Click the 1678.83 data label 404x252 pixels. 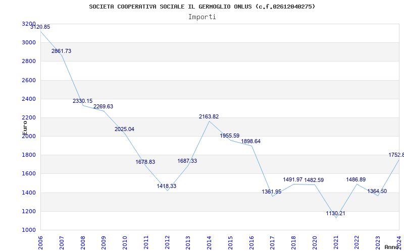pos(145,162)
